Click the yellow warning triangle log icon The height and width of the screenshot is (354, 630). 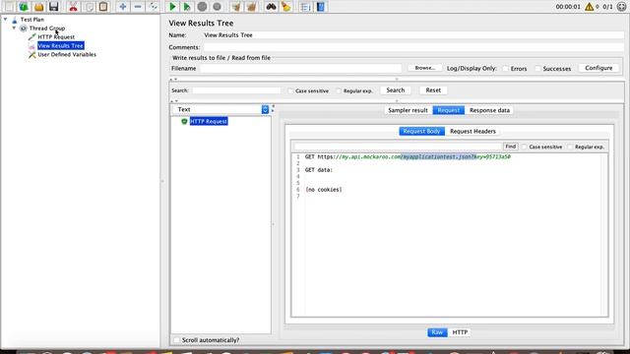[589, 7]
